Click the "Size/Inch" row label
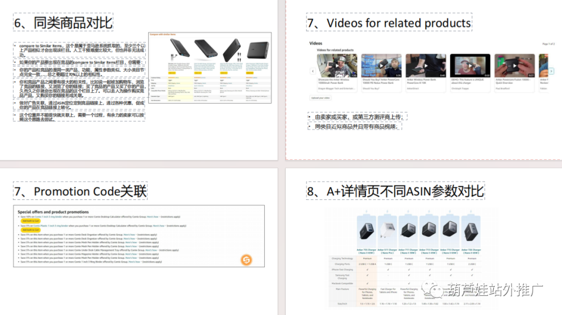Image resolution: width=562 pixels, height=315 pixels. 342,304
